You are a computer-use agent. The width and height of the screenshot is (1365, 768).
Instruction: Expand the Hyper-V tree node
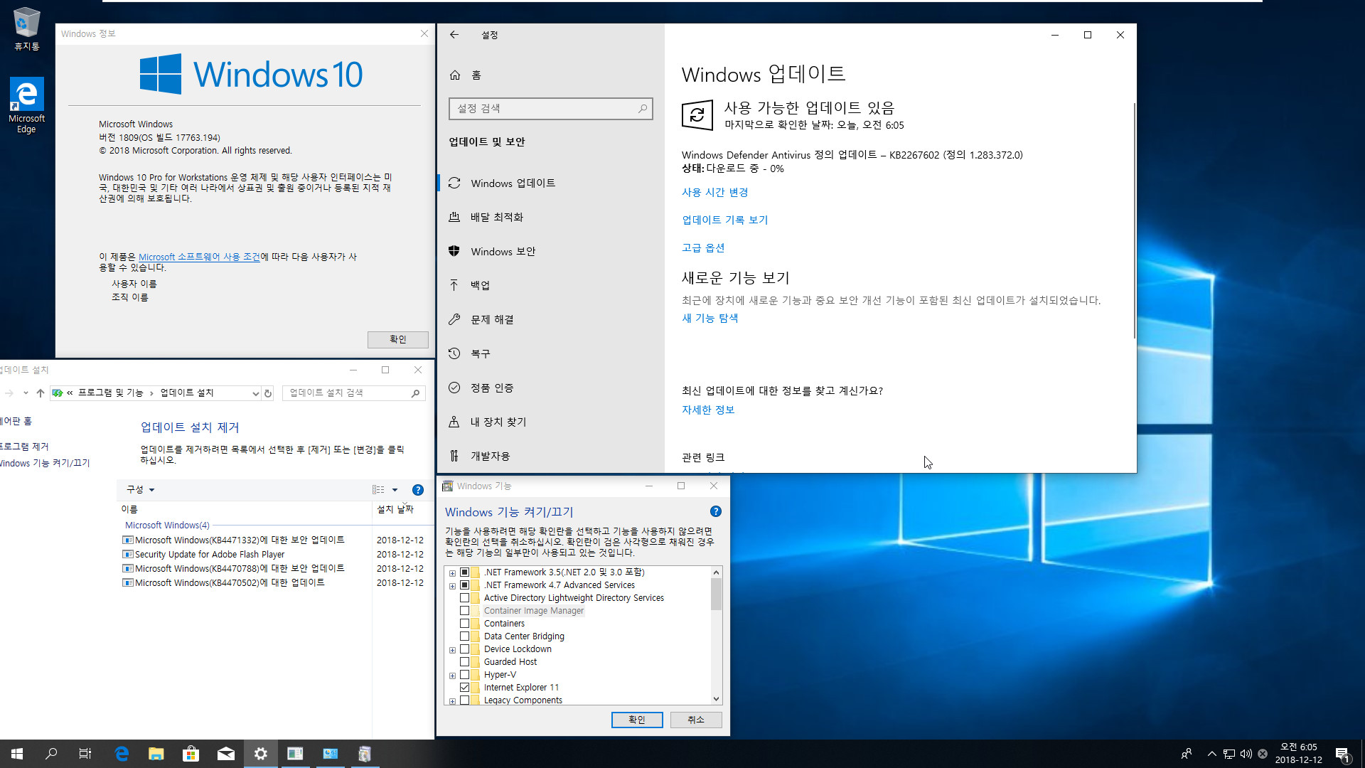coord(452,676)
